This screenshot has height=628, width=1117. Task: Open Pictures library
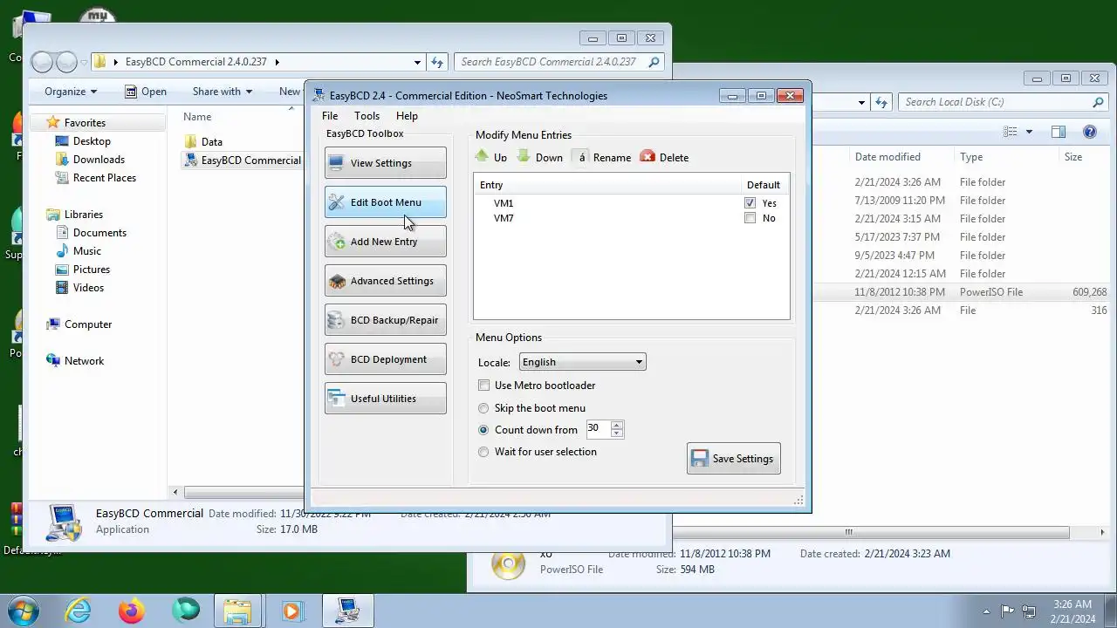[82, 270]
